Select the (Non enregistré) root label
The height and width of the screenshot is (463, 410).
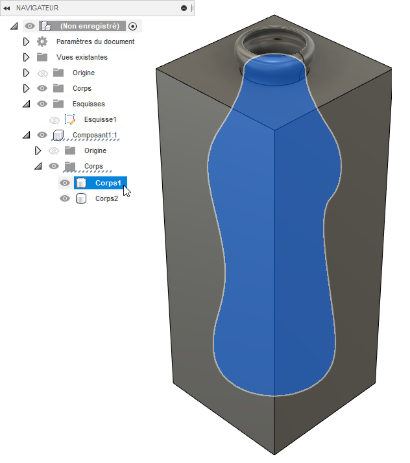pyautogui.click(x=90, y=26)
